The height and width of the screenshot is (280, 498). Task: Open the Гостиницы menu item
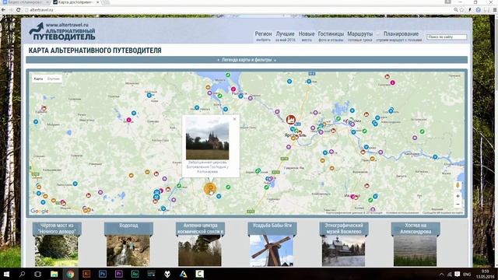pos(331,37)
